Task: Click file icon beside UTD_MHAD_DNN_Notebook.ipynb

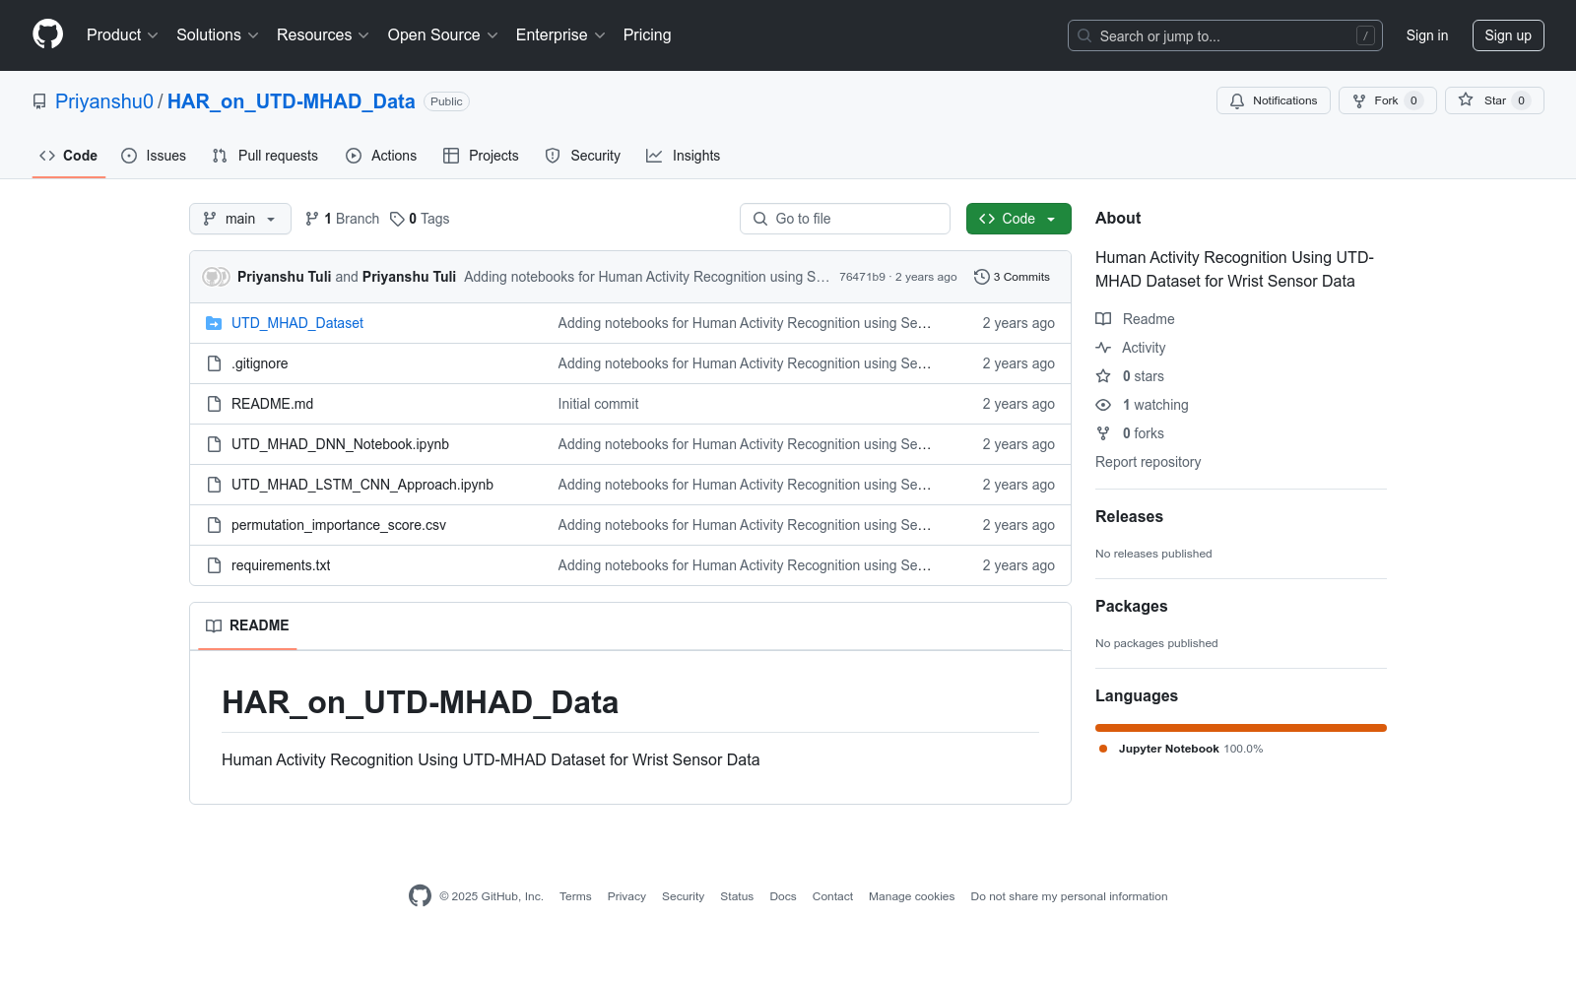Action: pos(214,444)
